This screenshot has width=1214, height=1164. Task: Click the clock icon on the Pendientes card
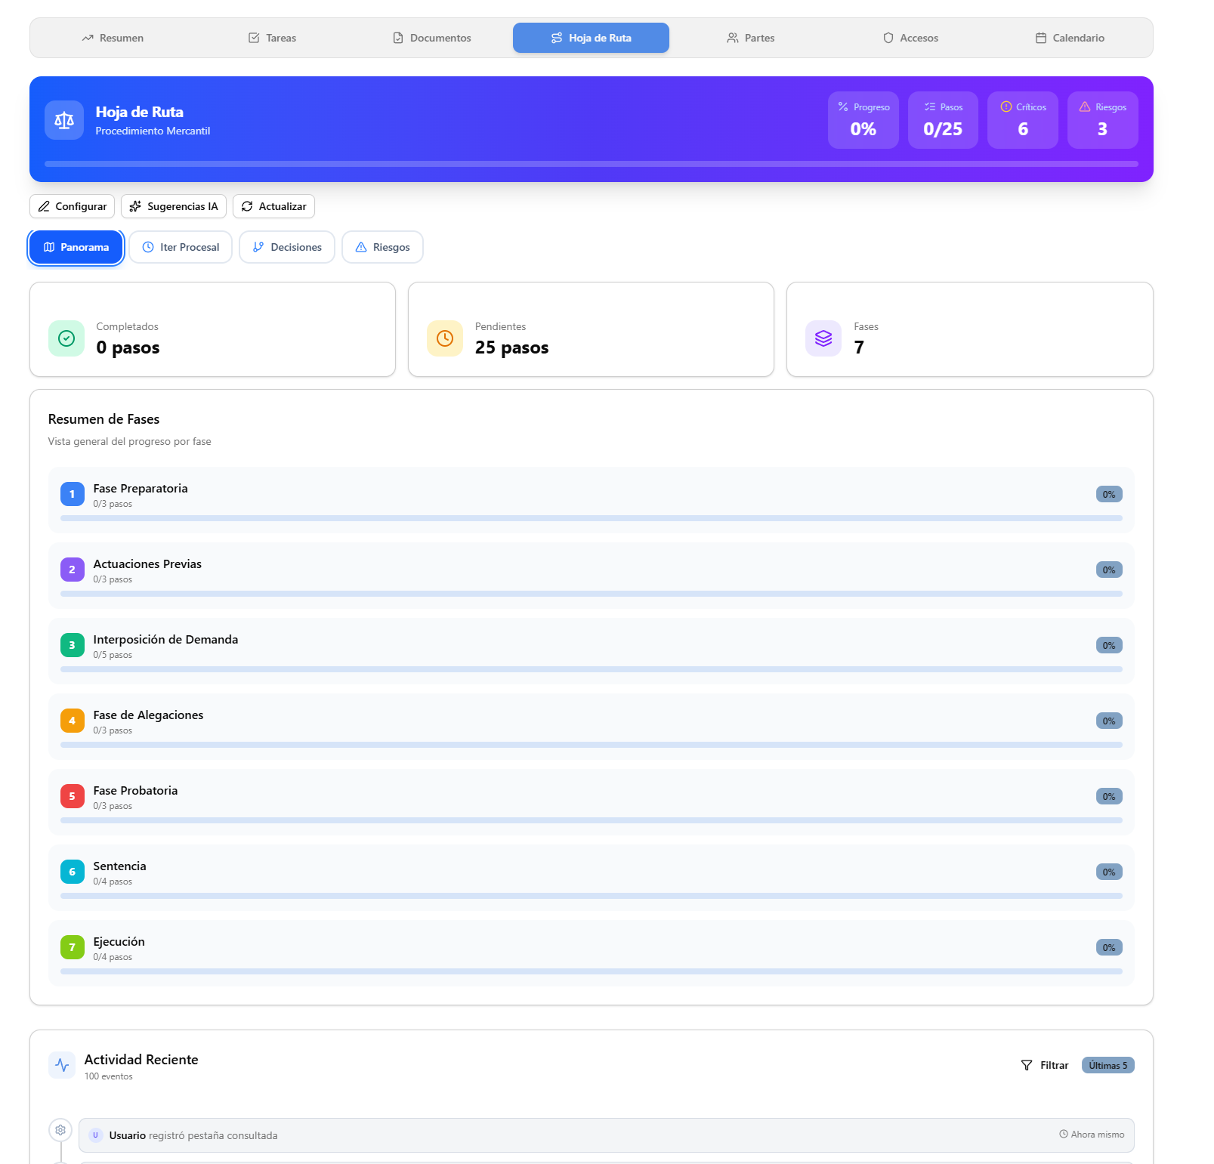pos(444,338)
